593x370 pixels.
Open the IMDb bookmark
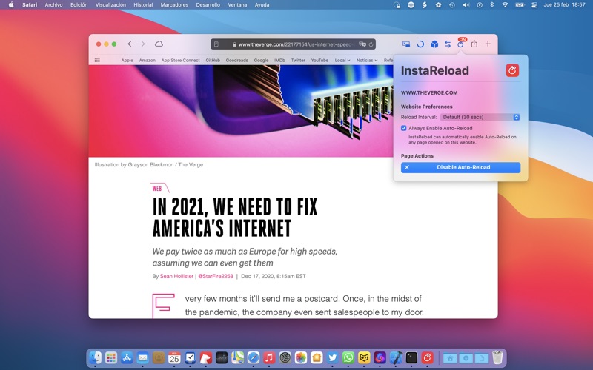pyautogui.click(x=279, y=61)
